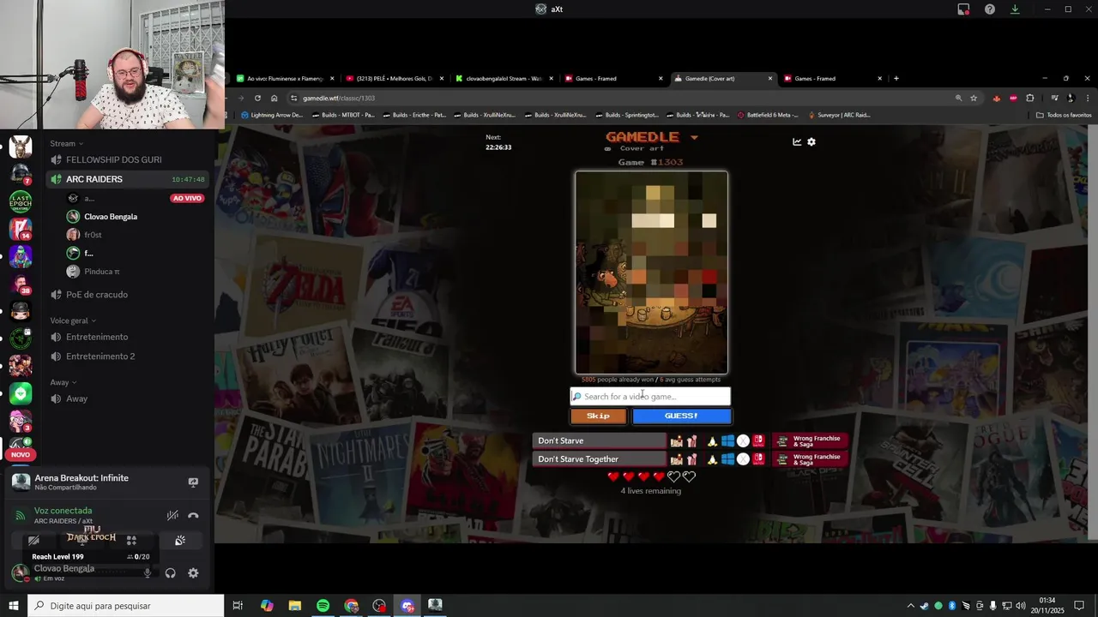This screenshot has width=1098, height=617.
Task: Open a new browser tab
Action: pyautogui.click(x=896, y=79)
